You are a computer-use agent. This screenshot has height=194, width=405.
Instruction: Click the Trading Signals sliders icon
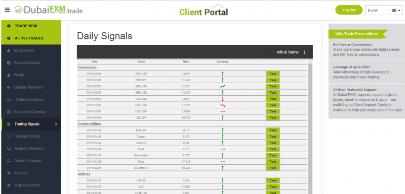[9, 124]
